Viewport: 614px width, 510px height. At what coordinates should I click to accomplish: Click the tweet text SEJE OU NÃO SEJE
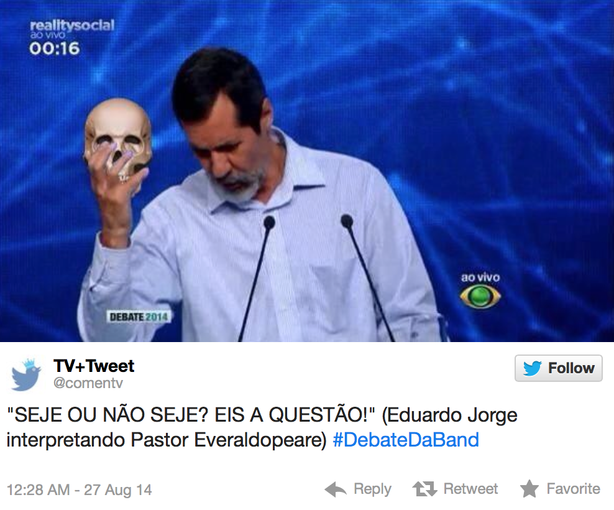point(108,415)
